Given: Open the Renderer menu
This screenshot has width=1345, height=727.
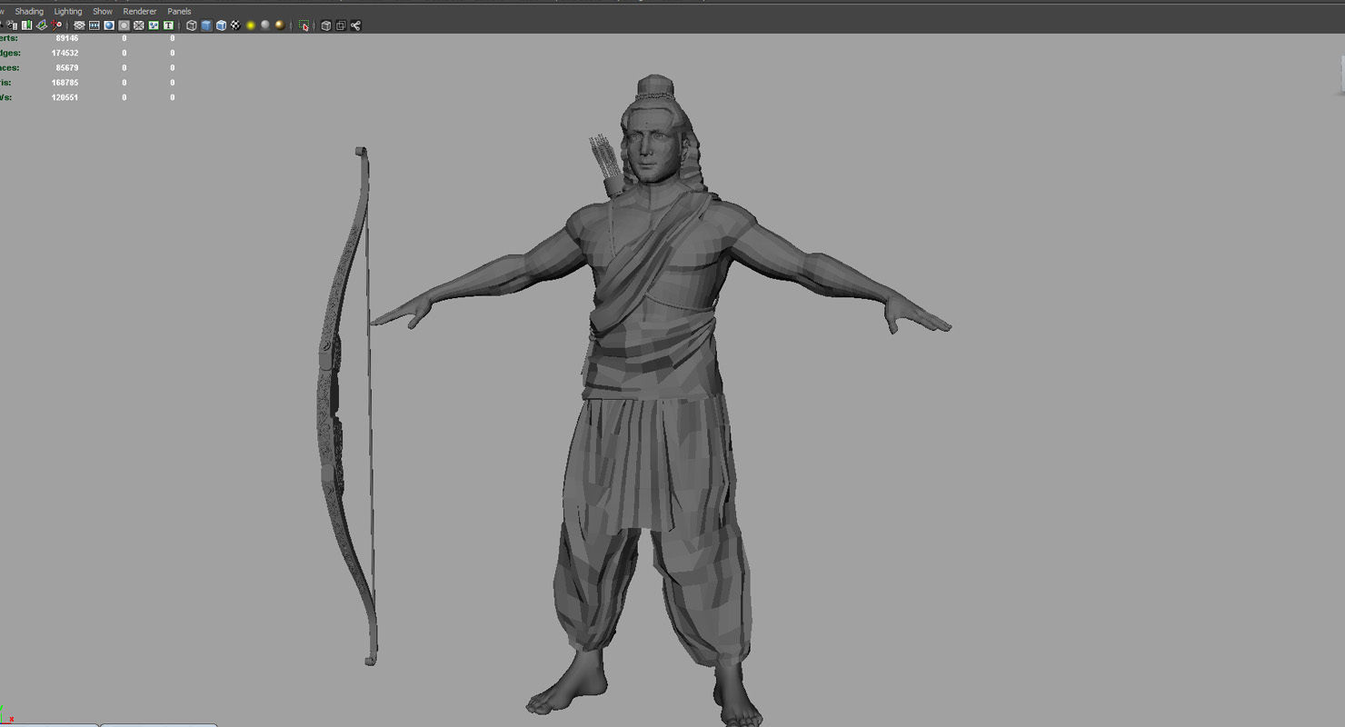Looking at the screenshot, I should point(139,11).
